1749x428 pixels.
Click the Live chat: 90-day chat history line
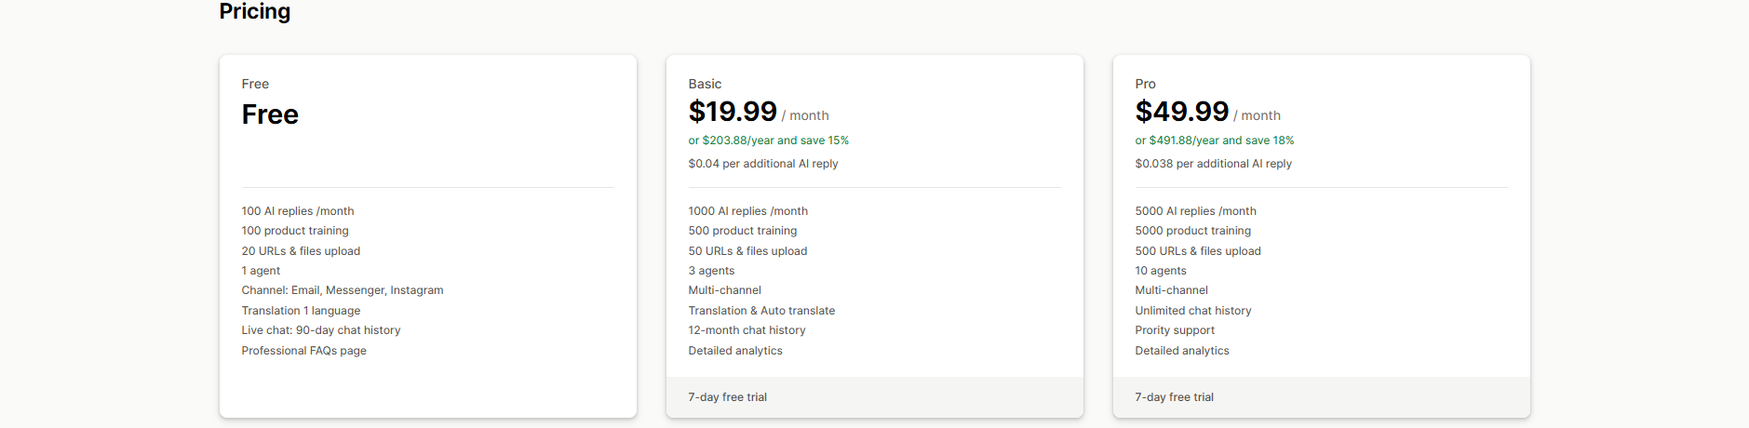click(321, 330)
